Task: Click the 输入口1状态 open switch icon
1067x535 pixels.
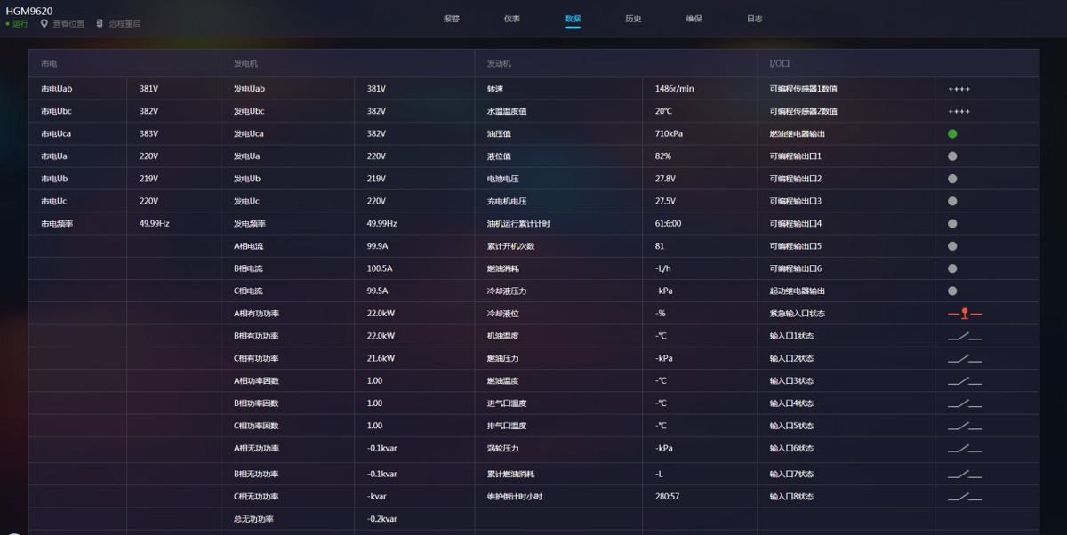Action: 964,336
